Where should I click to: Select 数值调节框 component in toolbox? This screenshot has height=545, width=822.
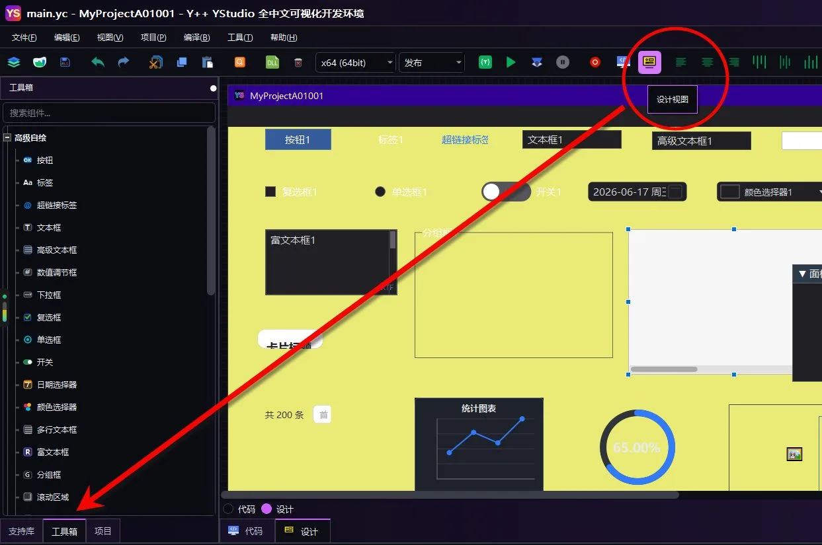tap(57, 272)
